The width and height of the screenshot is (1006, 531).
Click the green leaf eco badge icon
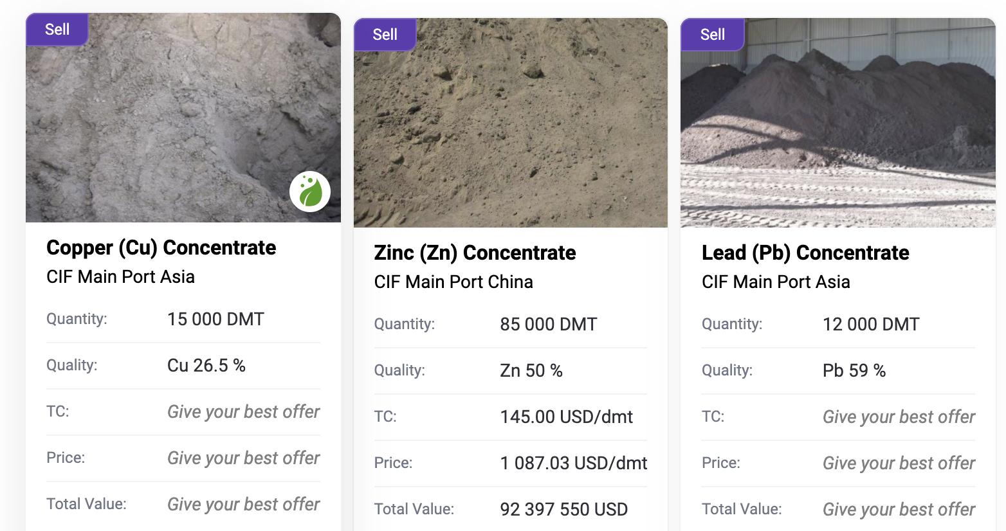tap(310, 192)
